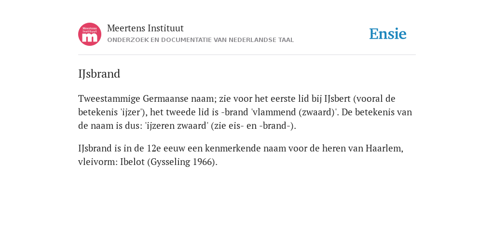Click the pet name 'Ibelot'

132,162
